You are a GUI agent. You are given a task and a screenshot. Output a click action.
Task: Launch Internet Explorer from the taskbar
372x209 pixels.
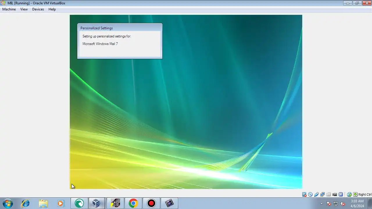(25, 203)
